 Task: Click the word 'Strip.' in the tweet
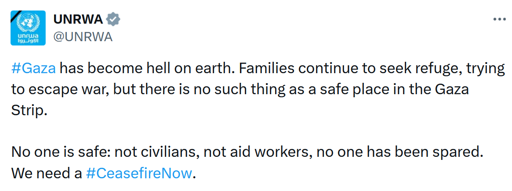pyautogui.click(x=29, y=110)
